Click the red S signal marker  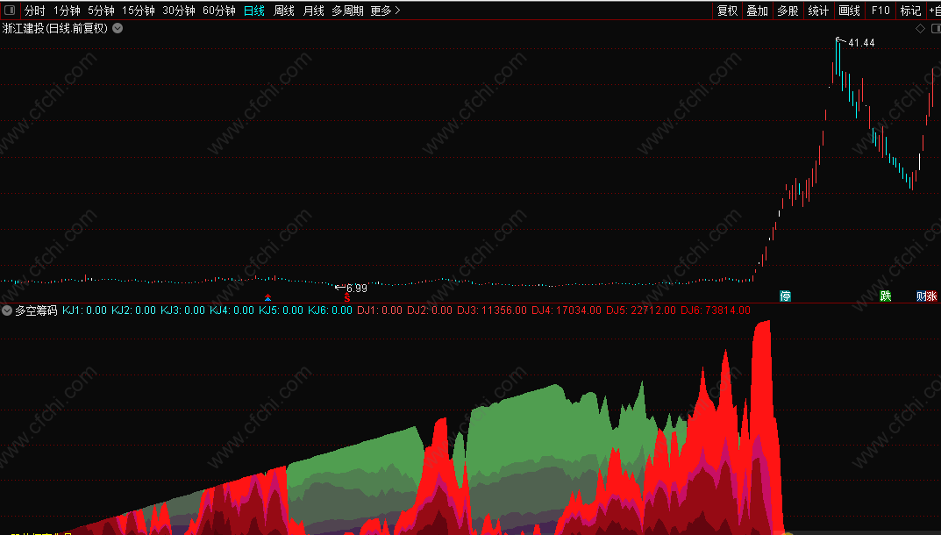pyautogui.click(x=347, y=298)
